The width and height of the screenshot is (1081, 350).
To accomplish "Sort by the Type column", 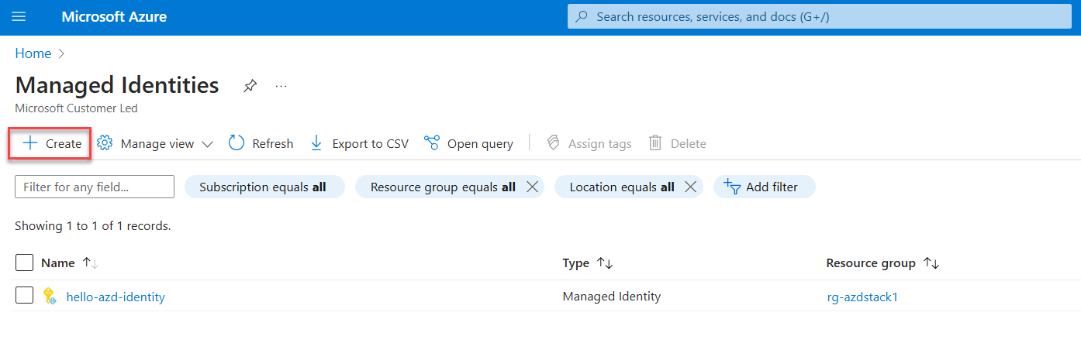I will pos(604,263).
